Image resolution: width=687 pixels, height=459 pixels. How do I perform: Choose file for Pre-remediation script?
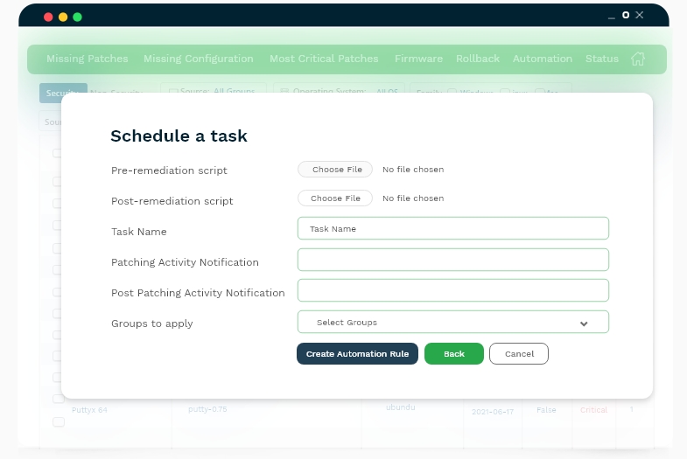(x=335, y=170)
